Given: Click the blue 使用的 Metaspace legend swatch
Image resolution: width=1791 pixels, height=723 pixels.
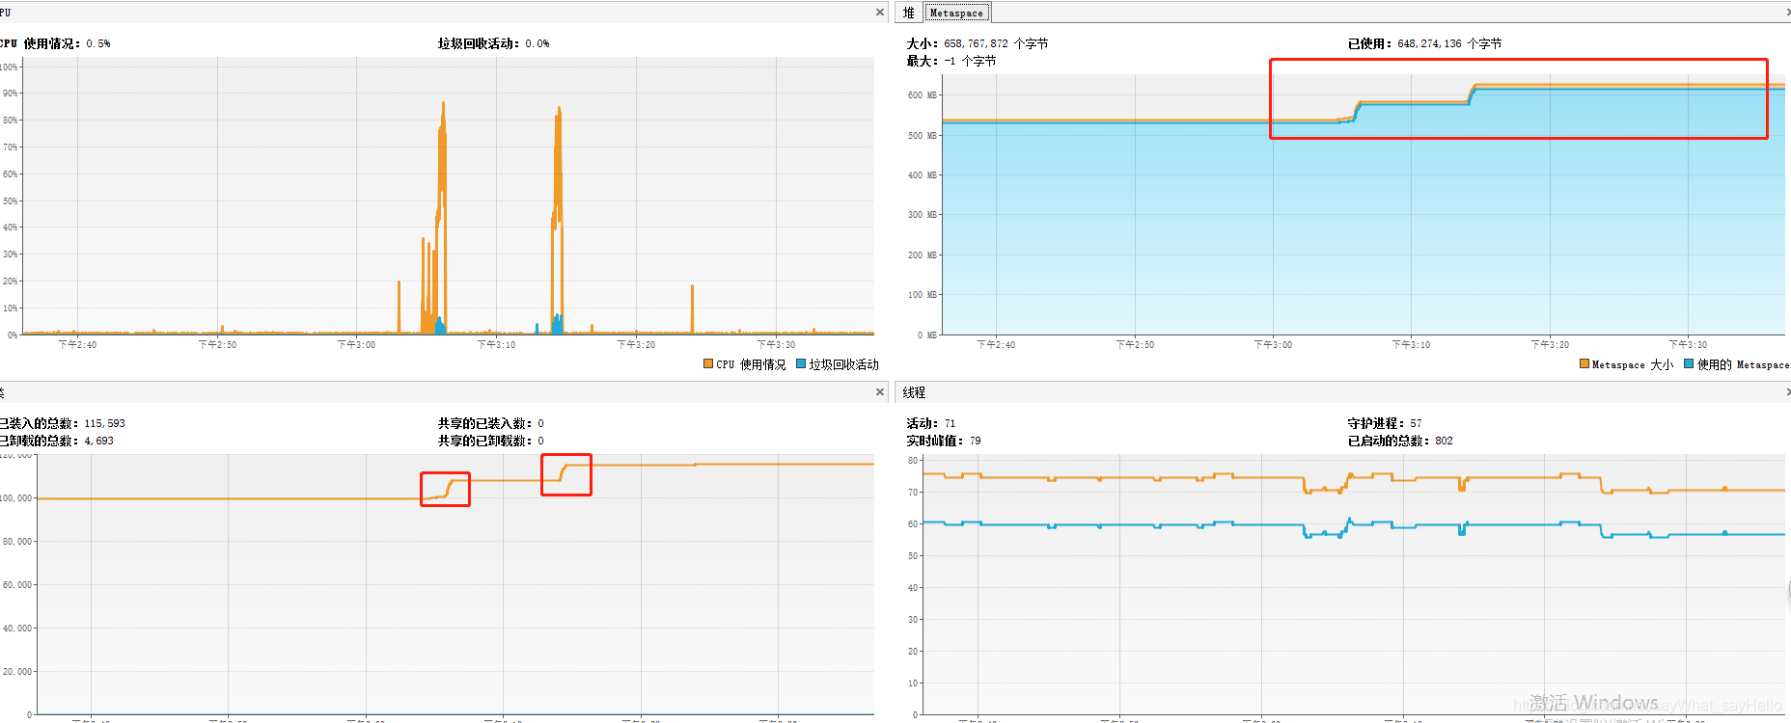Looking at the screenshot, I should tap(1689, 363).
